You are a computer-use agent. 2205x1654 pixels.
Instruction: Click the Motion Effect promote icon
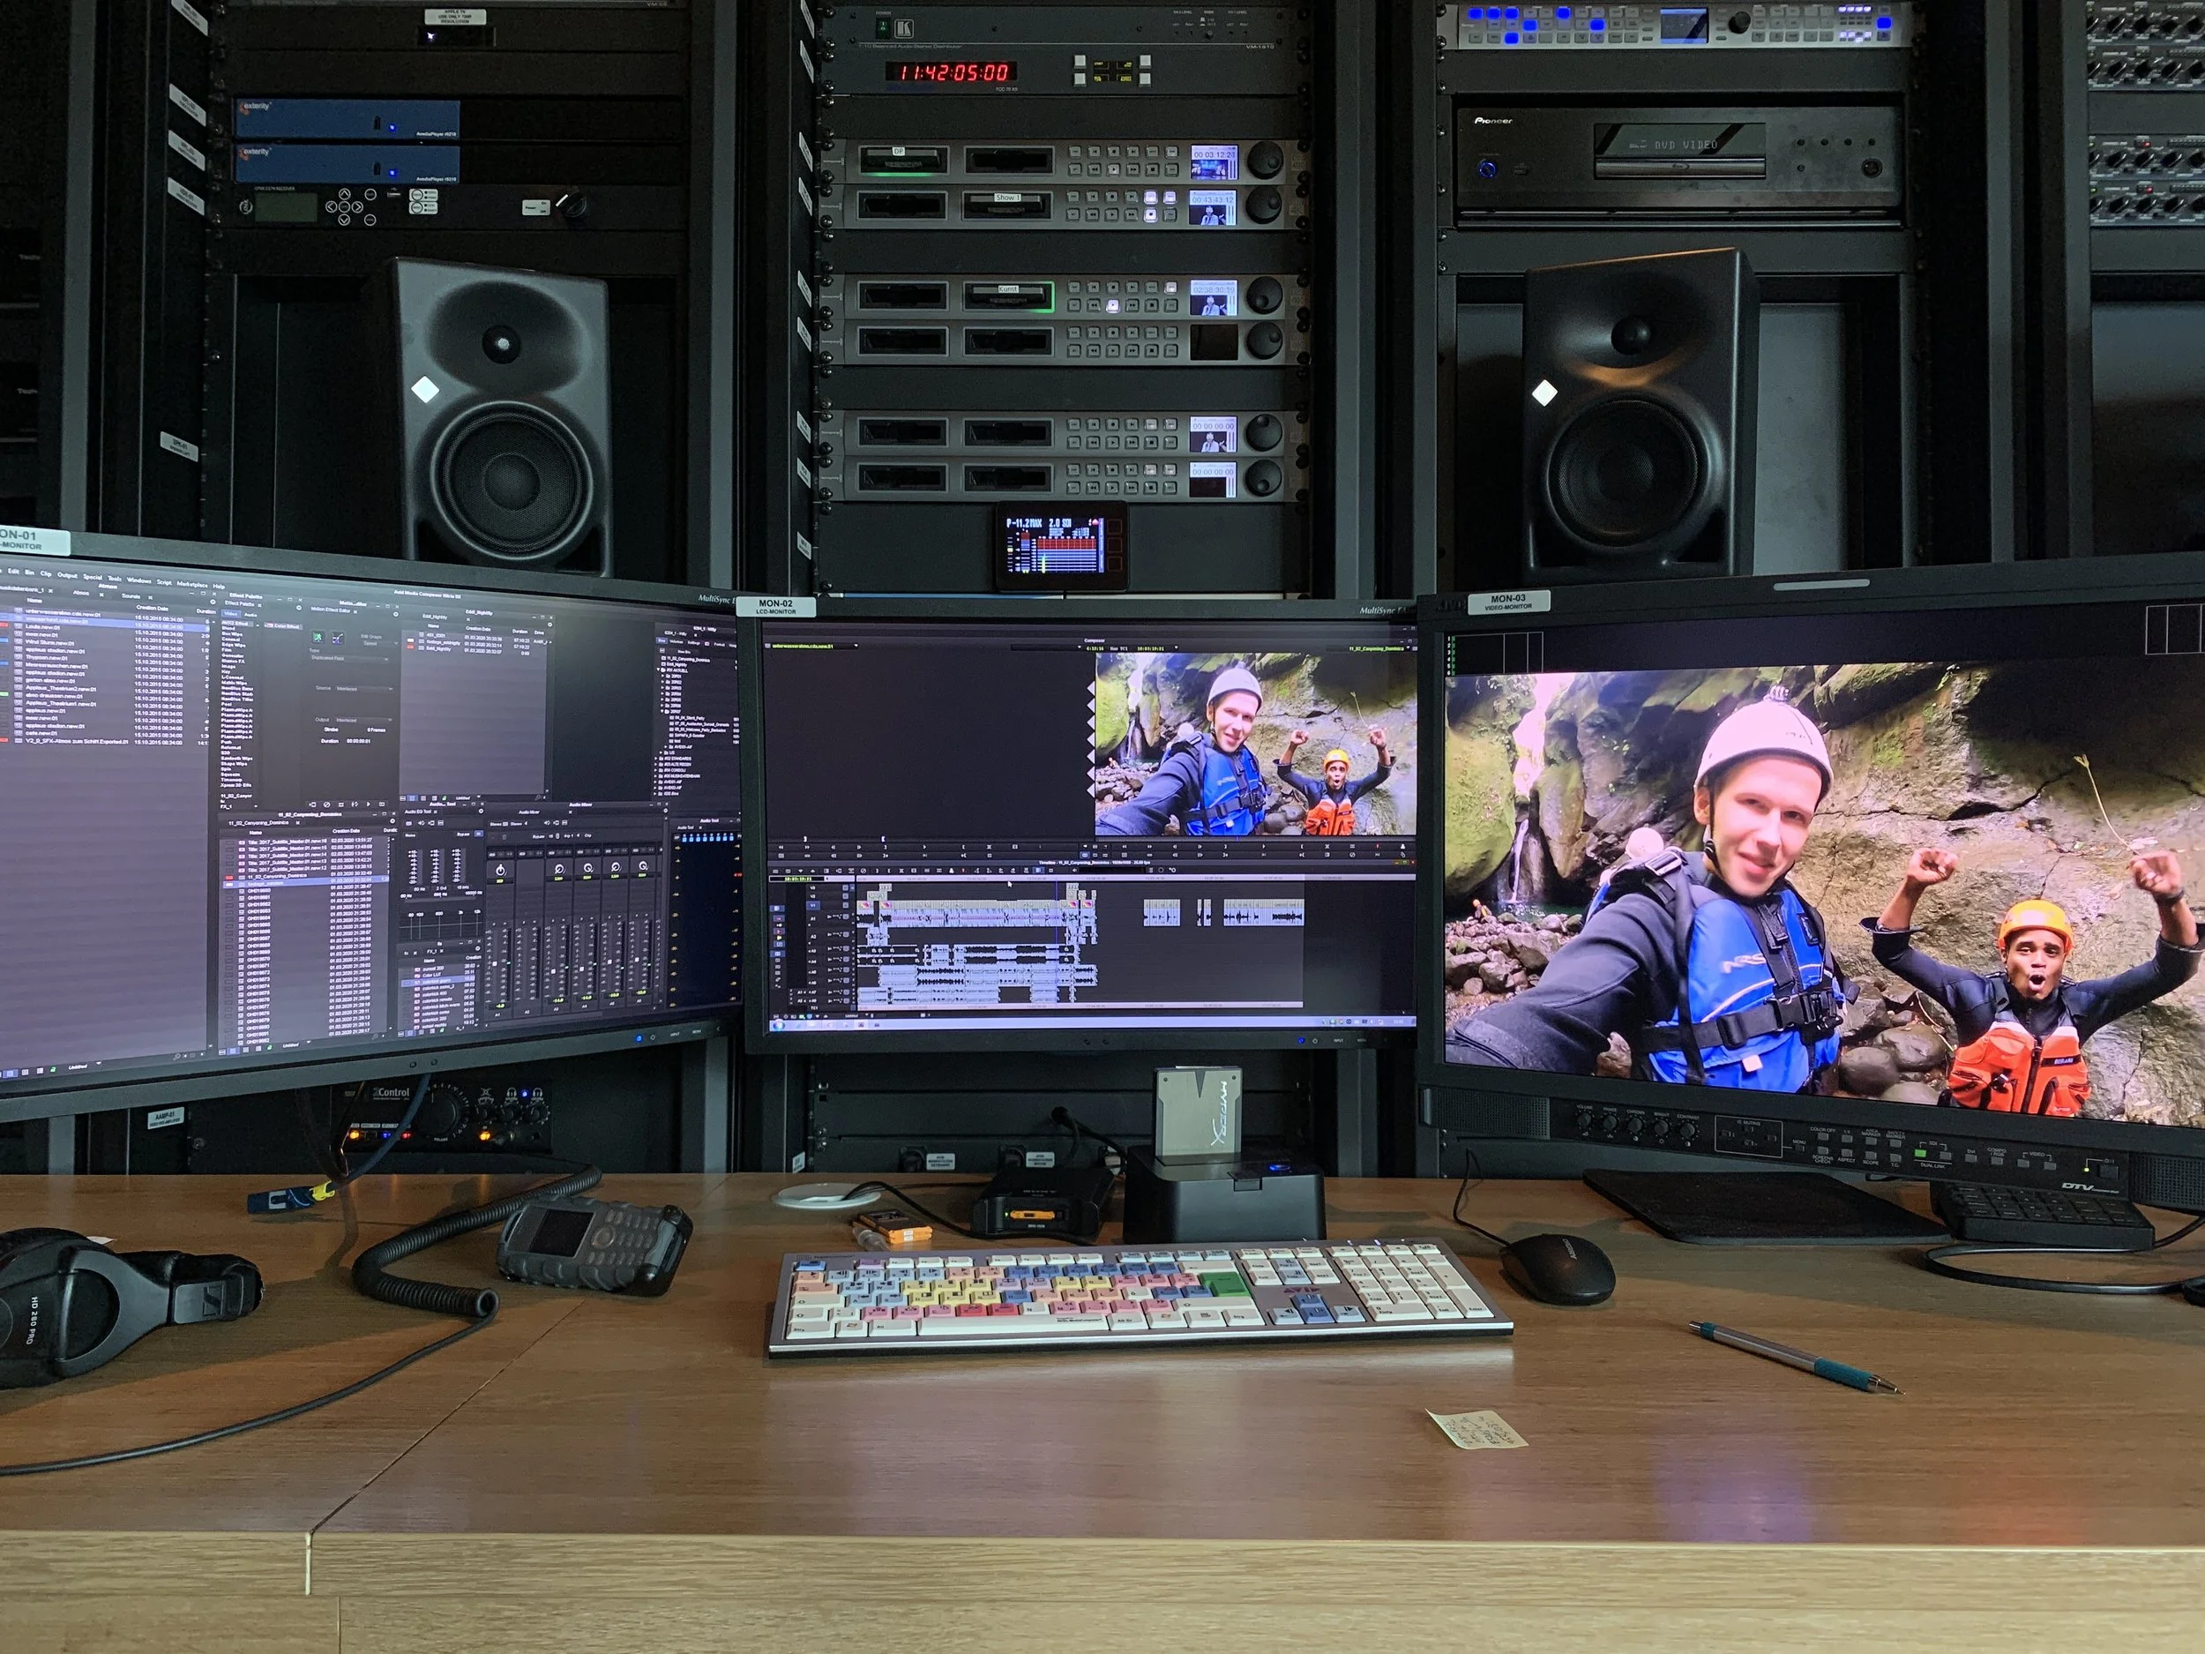click(x=319, y=637)
